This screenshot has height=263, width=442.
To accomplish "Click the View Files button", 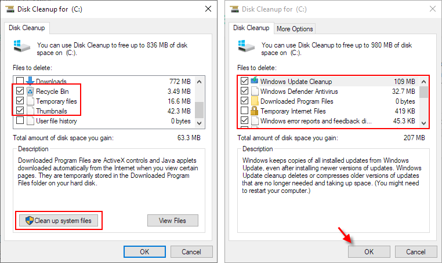I will point(173,221).
